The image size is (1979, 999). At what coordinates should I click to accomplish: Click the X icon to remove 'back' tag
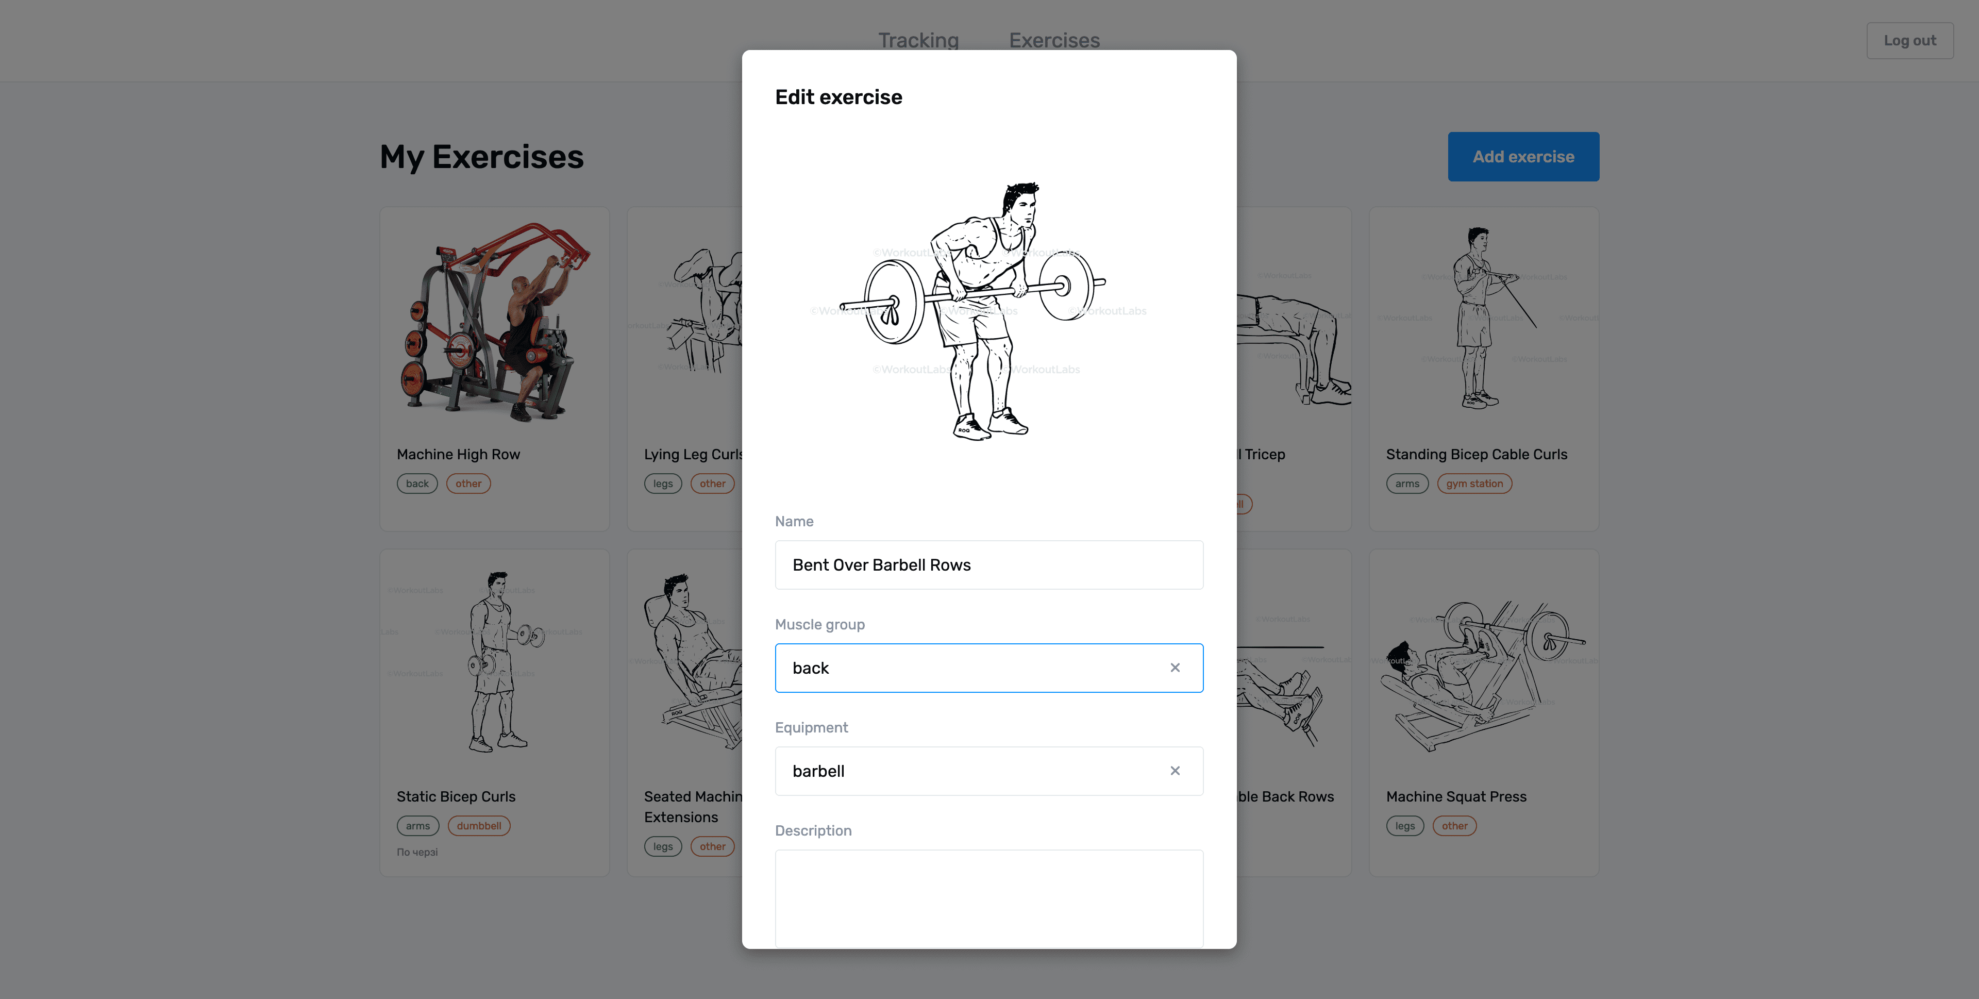click(1174, 668)
